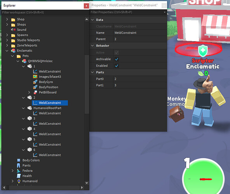Expand the PetBillboard tree item

pos(29,92)
